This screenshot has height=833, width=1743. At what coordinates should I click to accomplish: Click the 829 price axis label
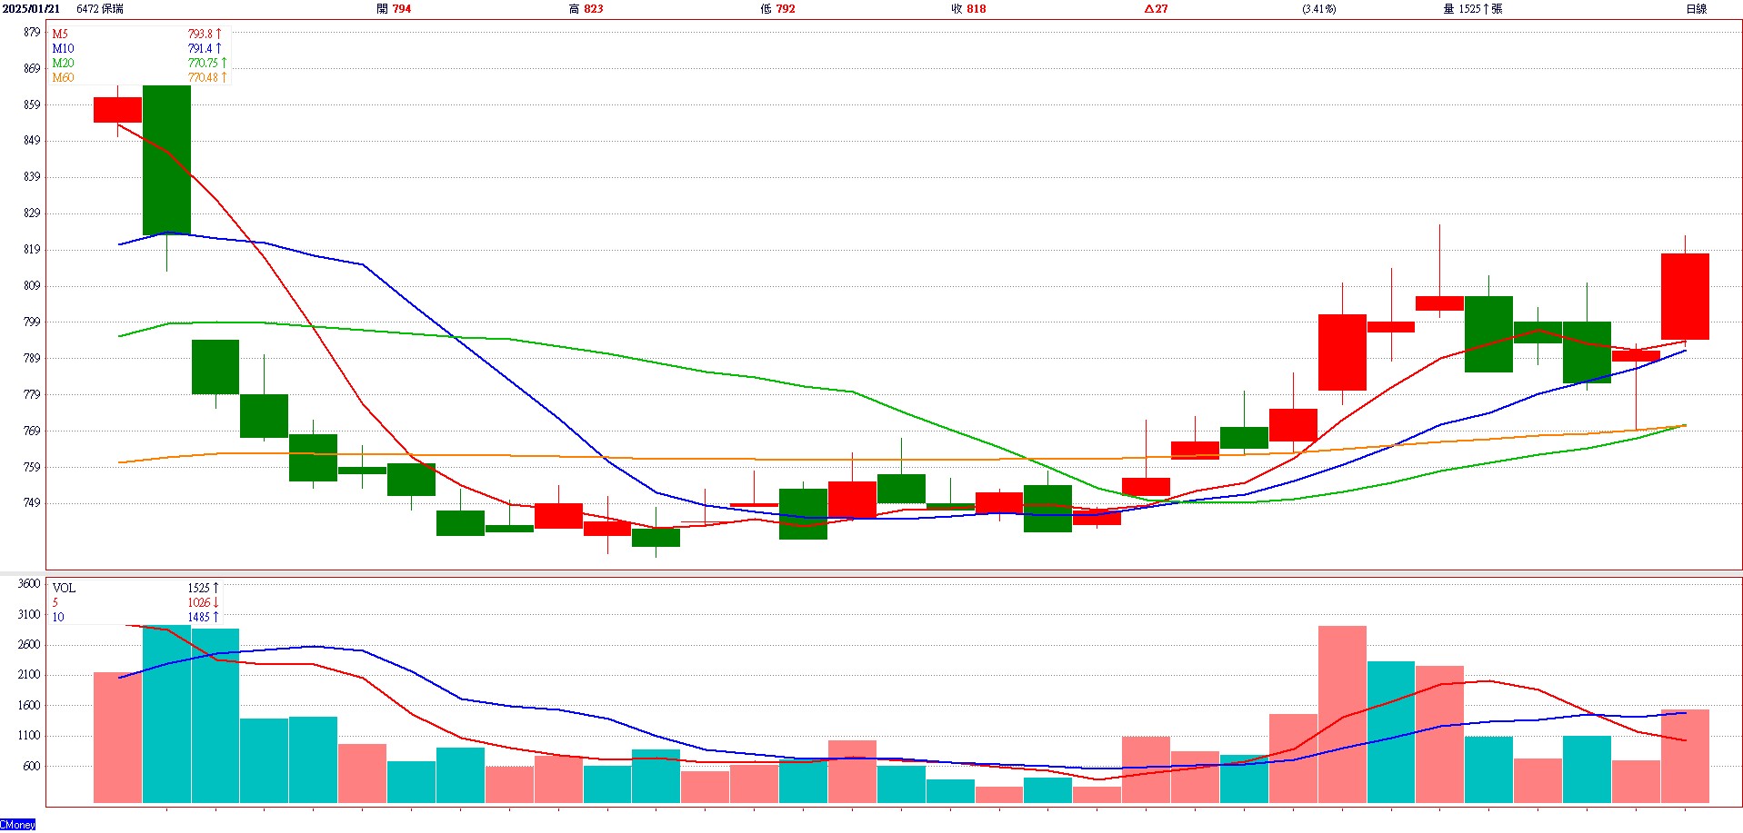tap(32, 213)
